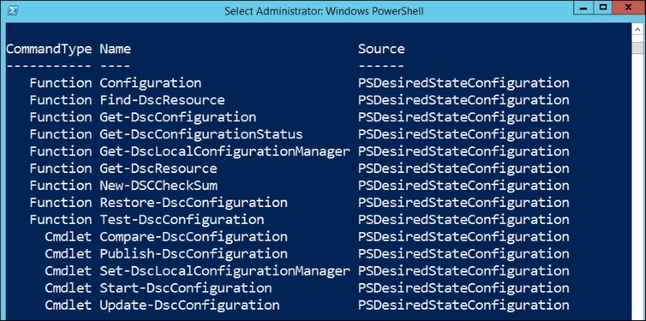Click the Find-DscResource entry

click(162, 100)
